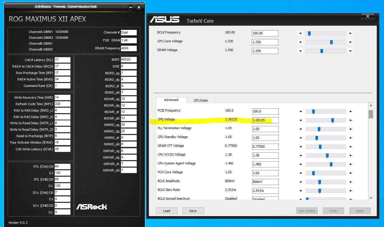Decrease PLL Termination Voltage with left arrow

point(300,129)
